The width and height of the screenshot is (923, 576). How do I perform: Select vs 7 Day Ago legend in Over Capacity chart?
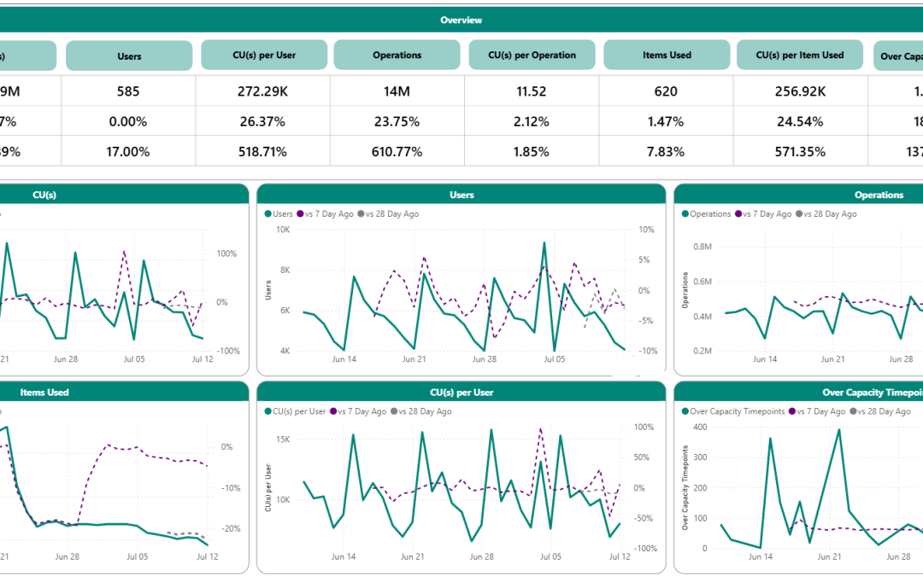coord(817,411)
